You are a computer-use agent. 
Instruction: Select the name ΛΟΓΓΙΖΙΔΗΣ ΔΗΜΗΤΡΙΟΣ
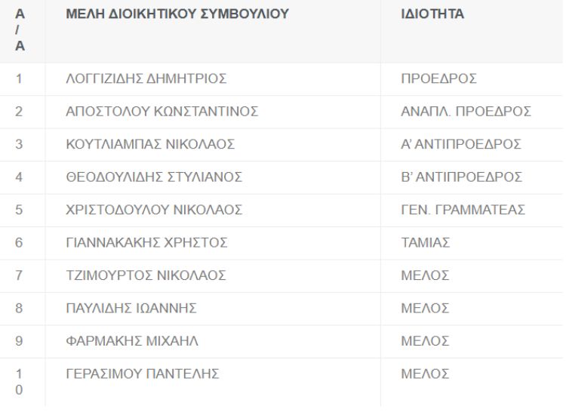click(x=146, y=79)
